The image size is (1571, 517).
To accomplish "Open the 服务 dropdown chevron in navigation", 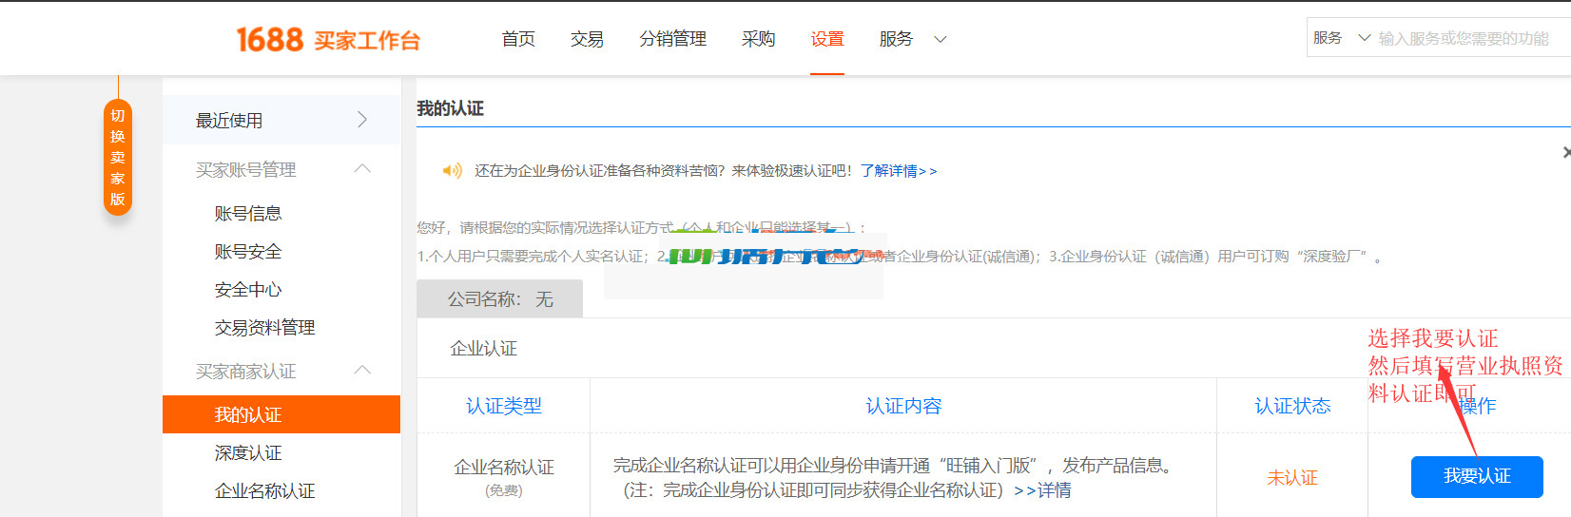I will coord(941,39).
